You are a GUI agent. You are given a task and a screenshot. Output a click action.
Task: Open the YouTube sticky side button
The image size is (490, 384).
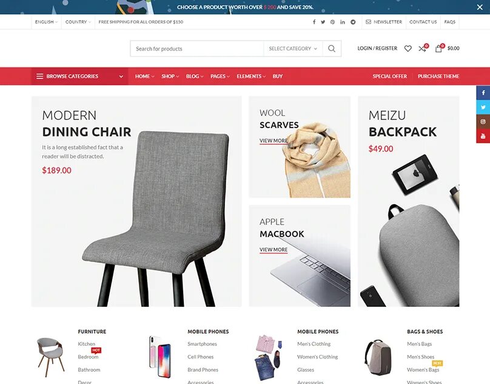(483, 136)
